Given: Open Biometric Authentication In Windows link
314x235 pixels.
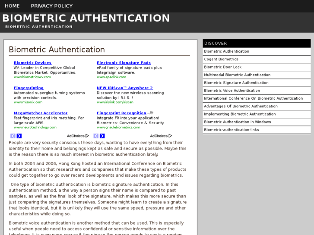Looking at the screenshot, I should coord(257,122).
